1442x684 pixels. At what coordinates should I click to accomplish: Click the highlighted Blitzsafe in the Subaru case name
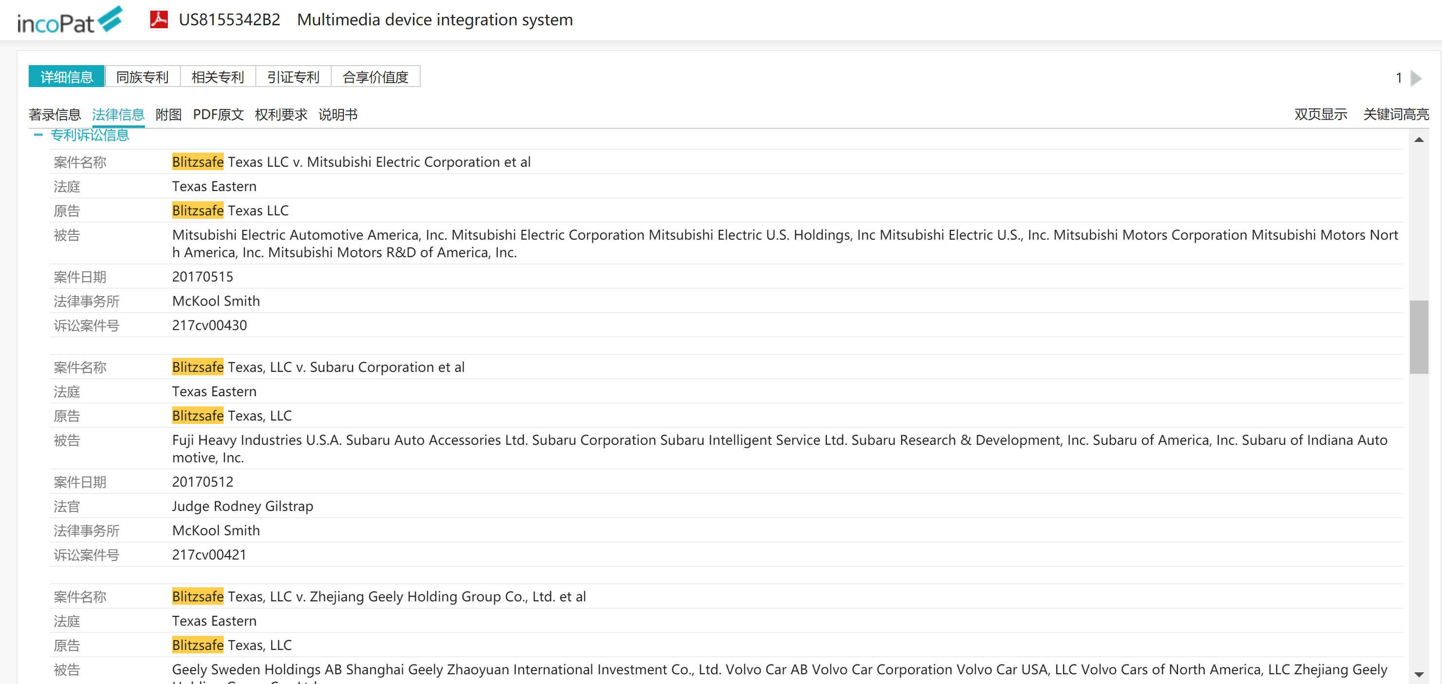click(x=197, y=367)
